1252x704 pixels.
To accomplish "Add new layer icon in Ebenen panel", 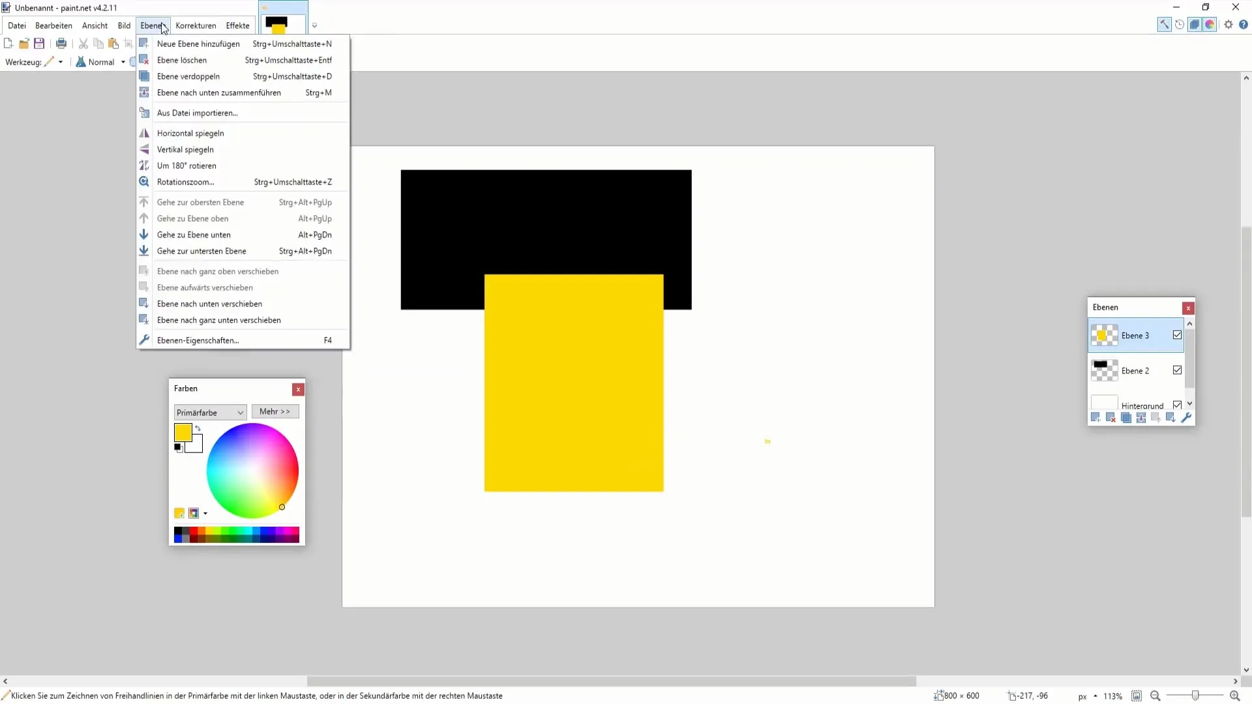I will 1095,418.
